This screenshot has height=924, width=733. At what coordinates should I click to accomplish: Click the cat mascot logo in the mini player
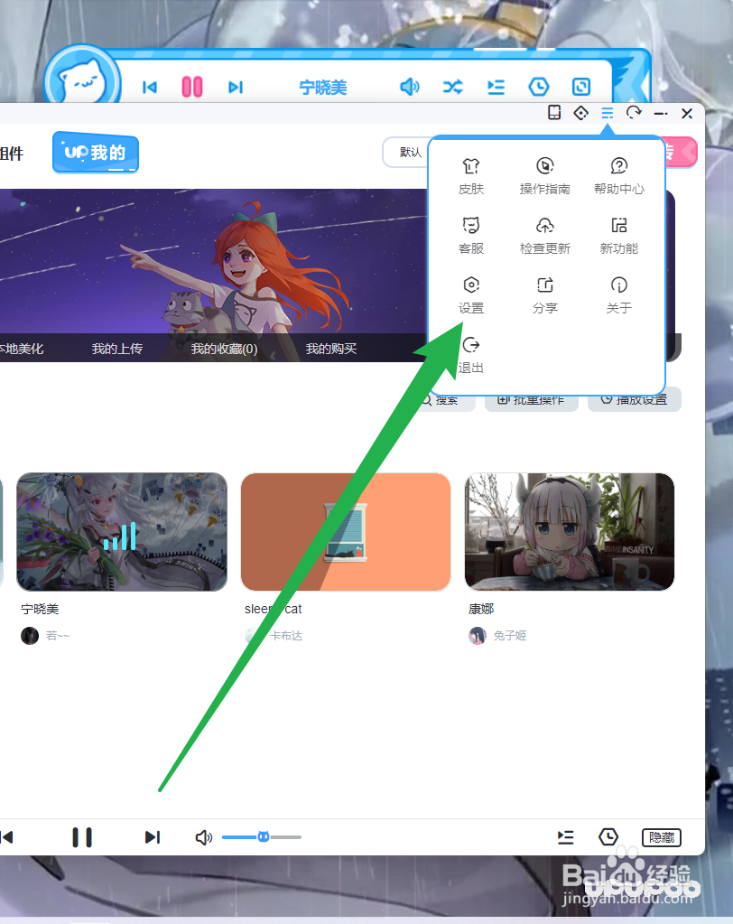click(82, 79)
